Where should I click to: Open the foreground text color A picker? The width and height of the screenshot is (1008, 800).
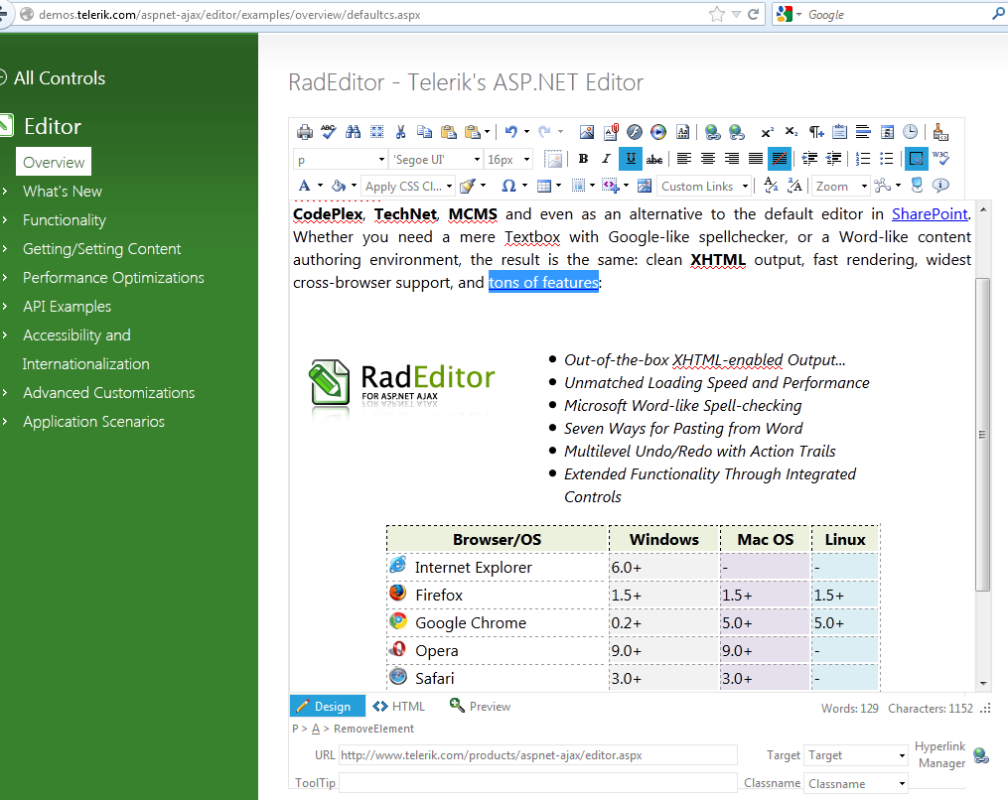[x=305, y=186]
